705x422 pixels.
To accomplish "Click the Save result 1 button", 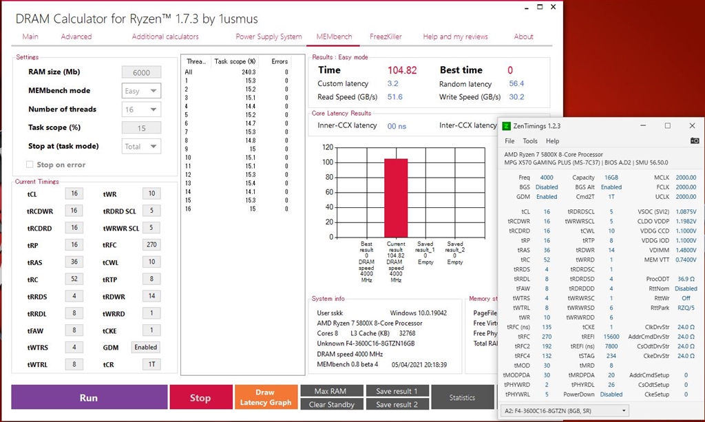I will 397,391.
